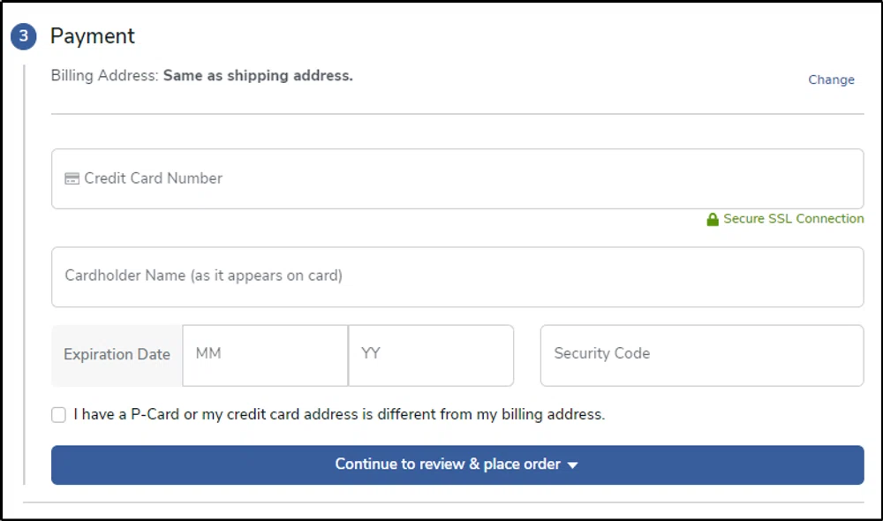Click the step 3 numbered badge
Image resolution: width=883 pixels, height=521 pixels.
click(x=24, y=36)
